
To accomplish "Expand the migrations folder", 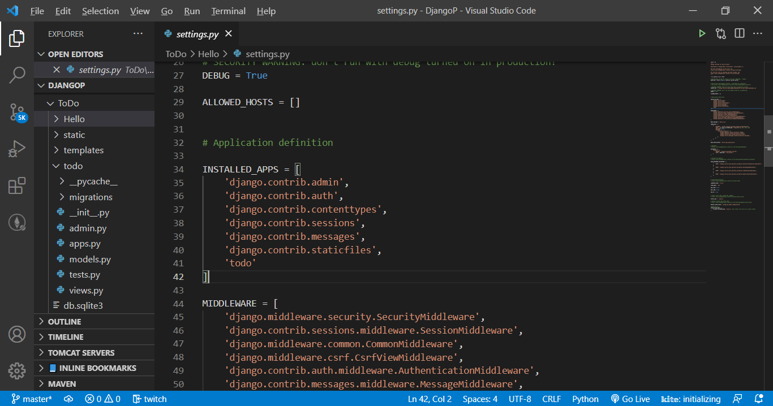I will [x=94, y=197].
